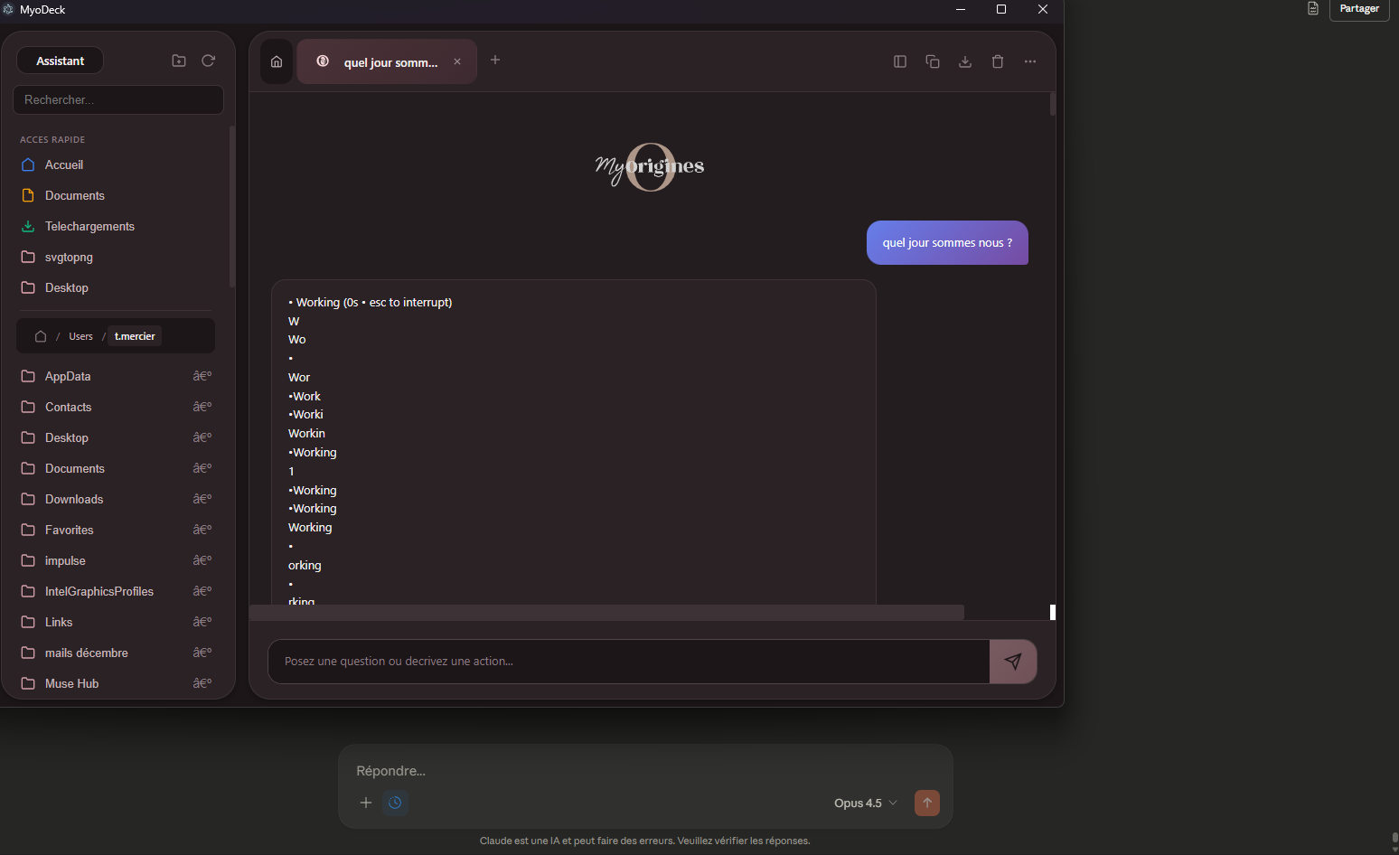Open the Opus 4.5 model dropdown
Screen dimensions: 1399x855
866,803
